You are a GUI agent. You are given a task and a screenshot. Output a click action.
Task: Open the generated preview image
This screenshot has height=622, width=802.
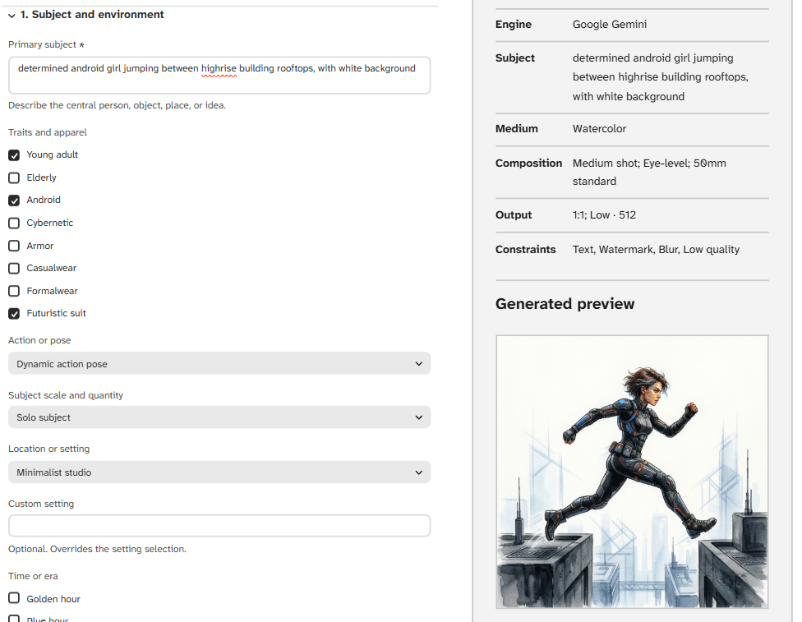click(x=632, y=472)
